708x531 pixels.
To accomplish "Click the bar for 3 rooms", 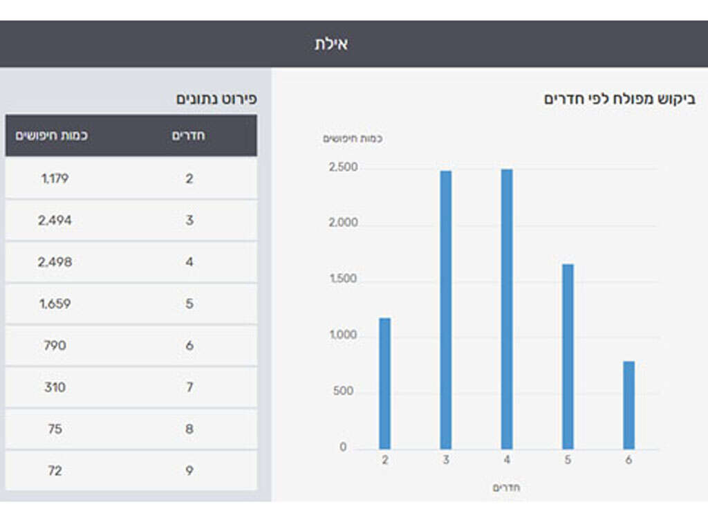I will (x=446, y=310).
